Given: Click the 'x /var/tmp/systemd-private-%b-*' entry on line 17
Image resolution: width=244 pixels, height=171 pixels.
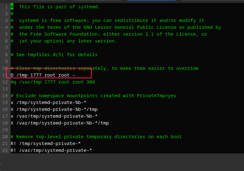Looking at the screenshot, I should [x=54, y=116].
